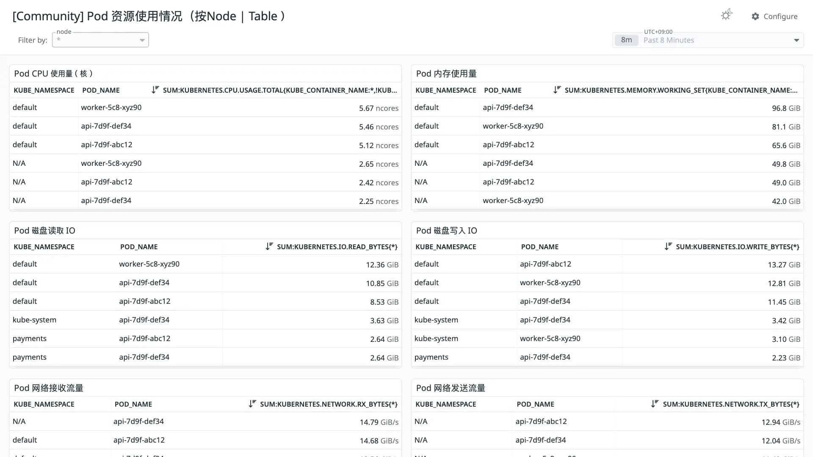Screen dimensions: 813x457
Task: Click POD_NAME header in network receive table
Action: (133, 404)
